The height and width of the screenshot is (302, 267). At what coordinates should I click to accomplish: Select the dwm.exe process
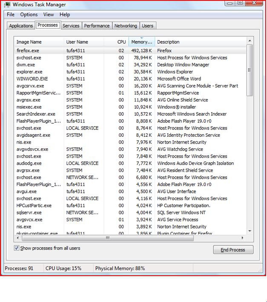point(130,65)
